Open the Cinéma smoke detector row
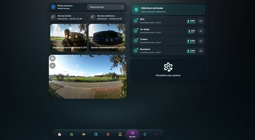Image resolution: width=255 pixels, height=140 pixels. click(x=168, y=41)
